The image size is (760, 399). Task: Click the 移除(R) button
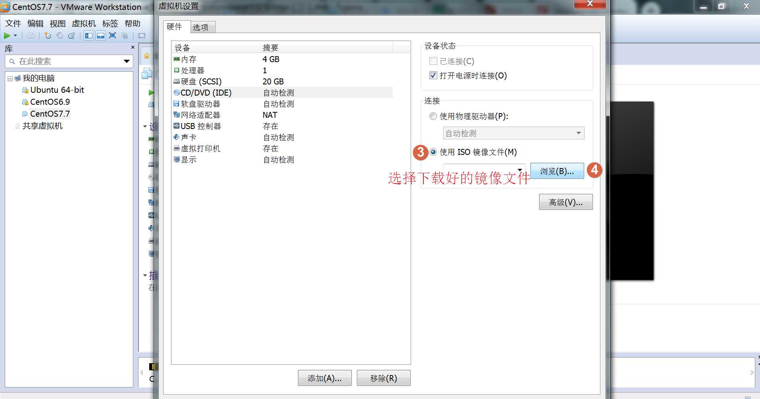pyautogui.click(x=384, y=378)
